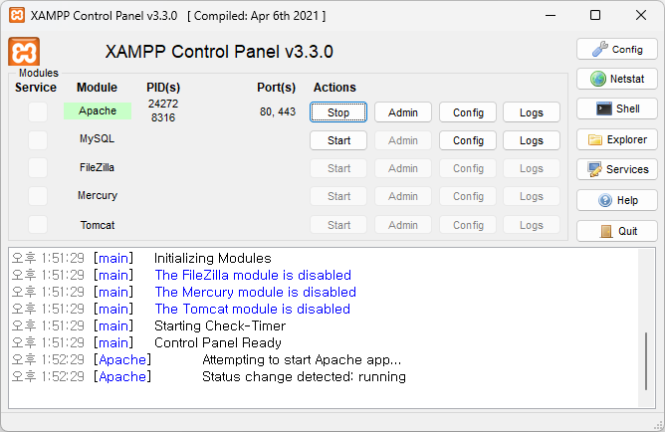Click the Apache PID 24272

[x=163, y=104]
